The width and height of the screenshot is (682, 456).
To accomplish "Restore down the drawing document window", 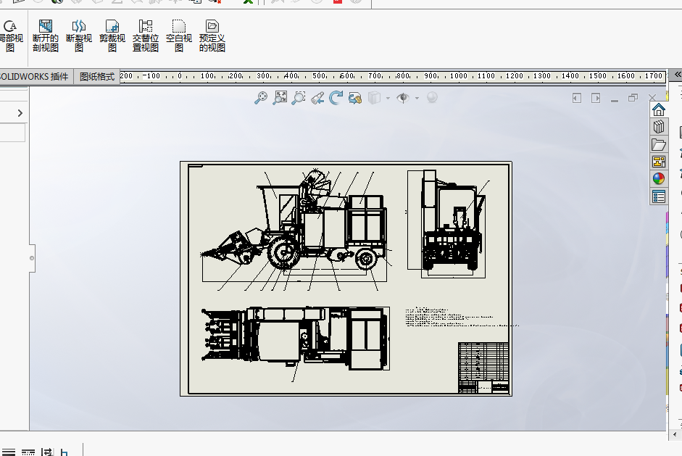I will pyautogui.click(x=633, y=98).
